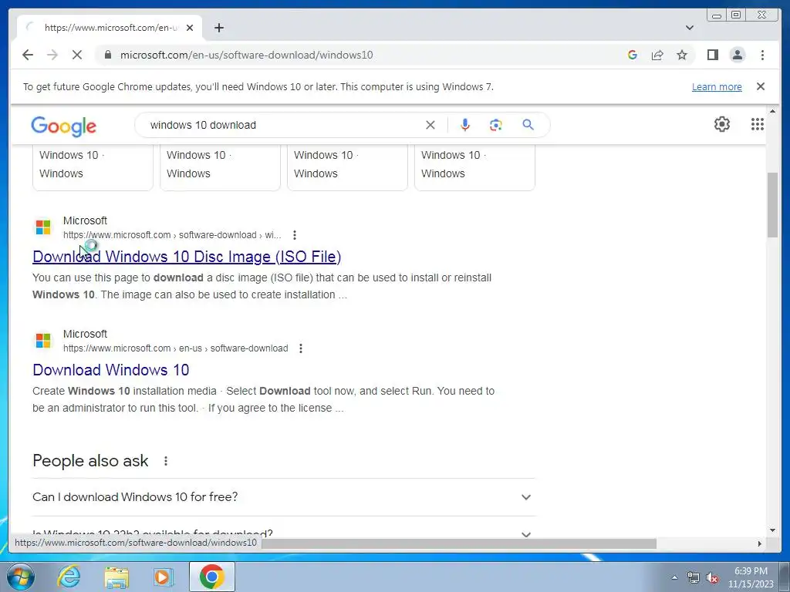
Task: Go back using the browser back arrow
Action: 28,55
